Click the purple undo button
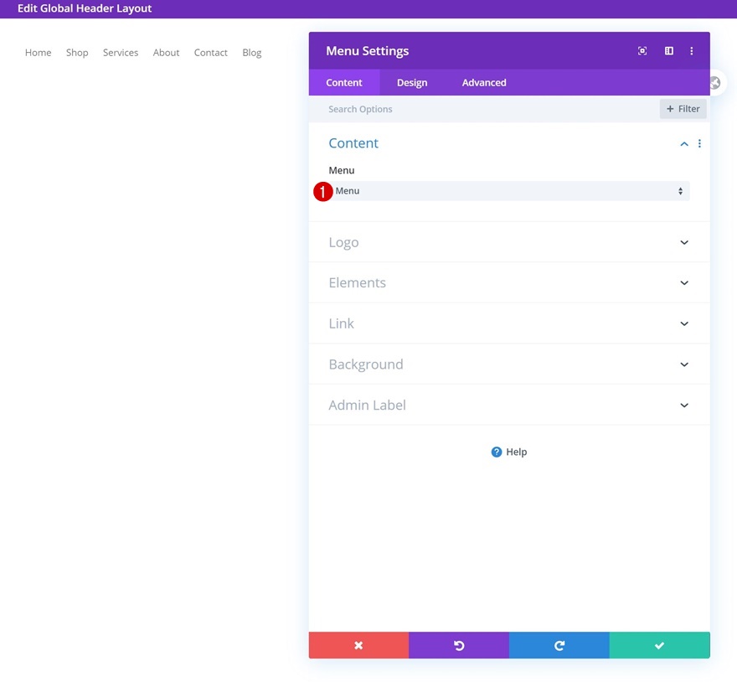This screenshot has width=737, height=682. pos(459,645)
